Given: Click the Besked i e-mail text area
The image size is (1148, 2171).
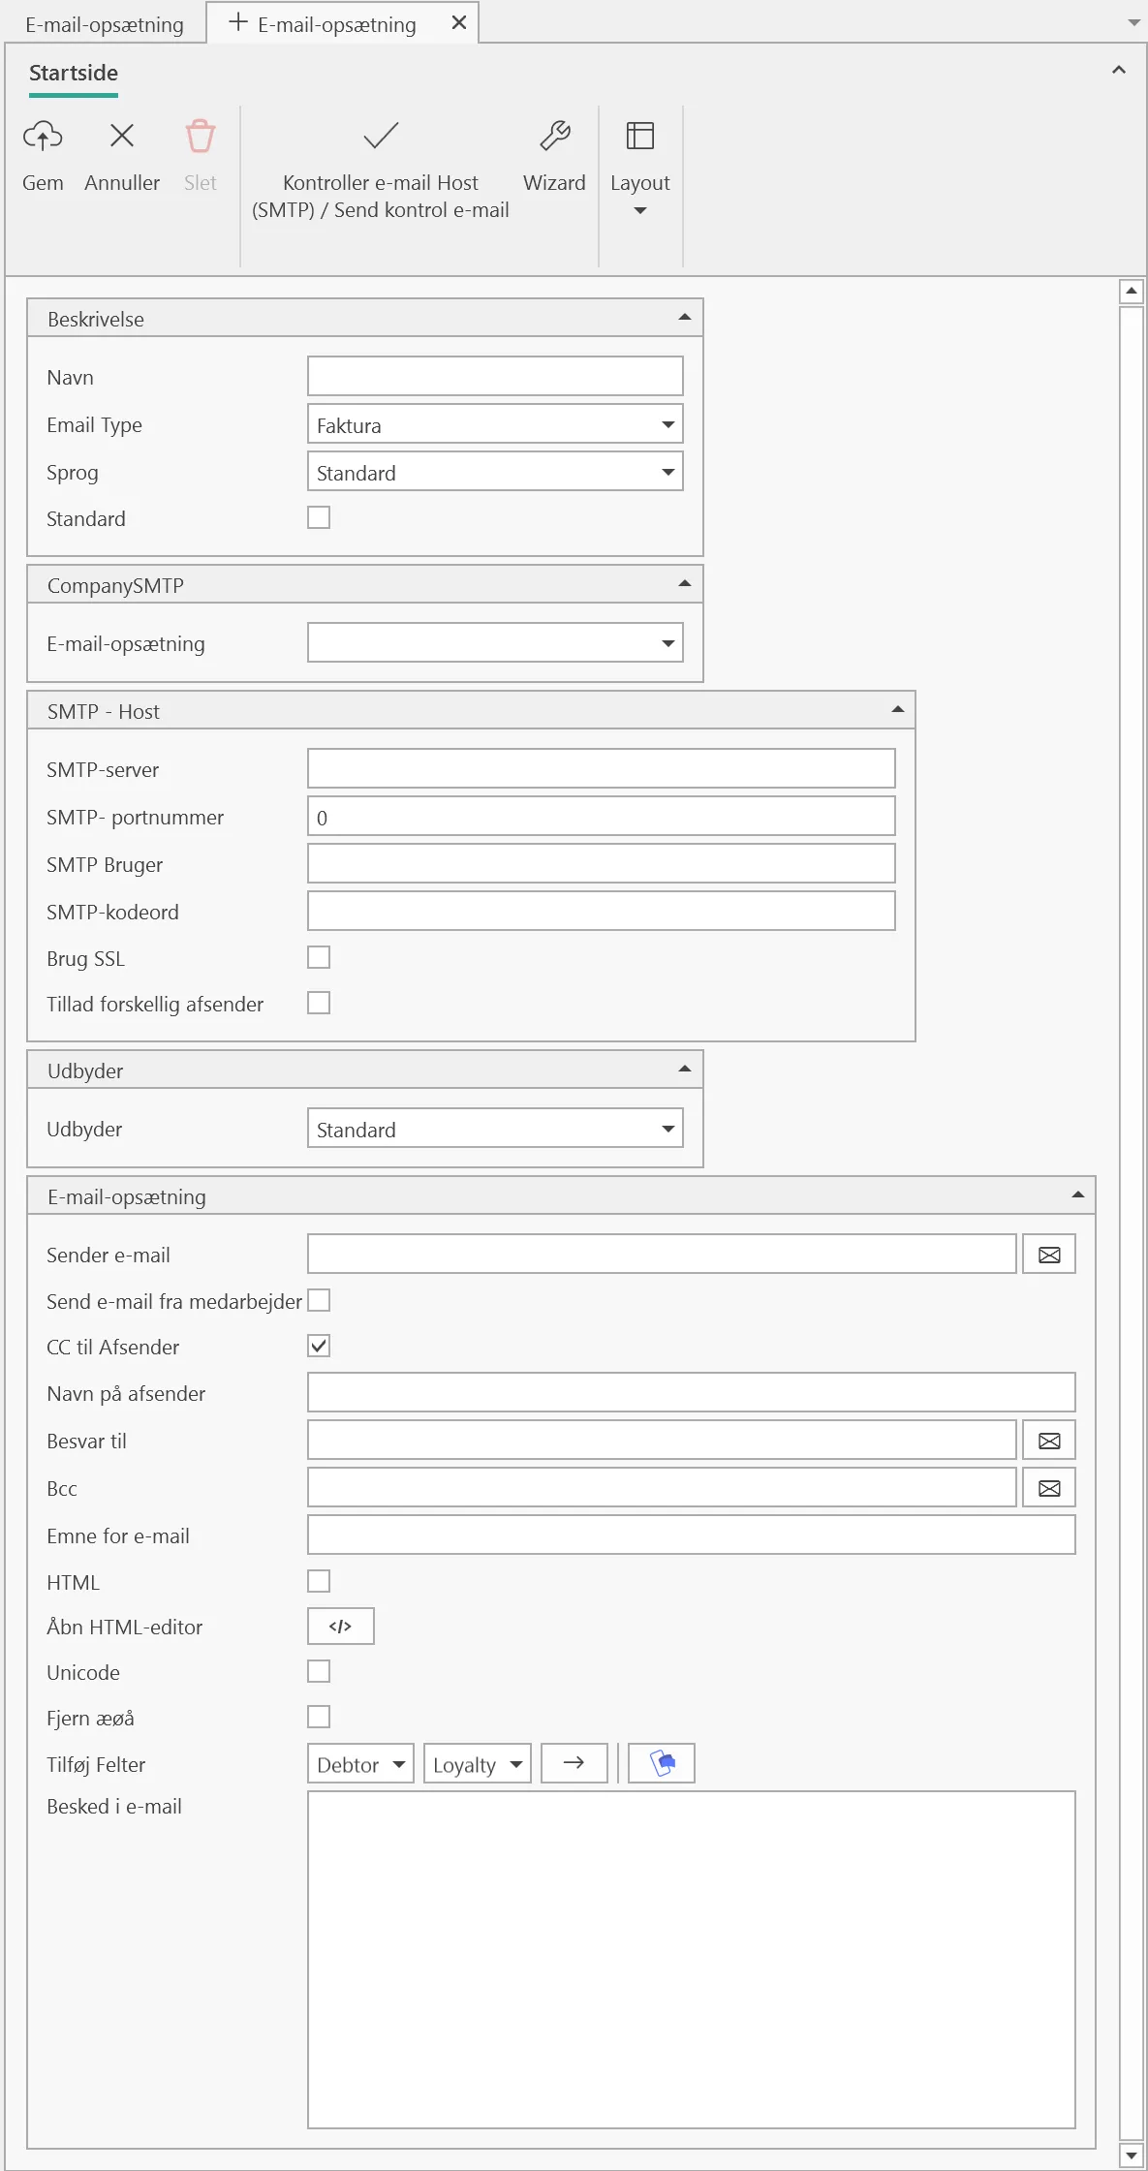Looking at the screenshot, I should pyautogui.click(x=692, y=1960).
